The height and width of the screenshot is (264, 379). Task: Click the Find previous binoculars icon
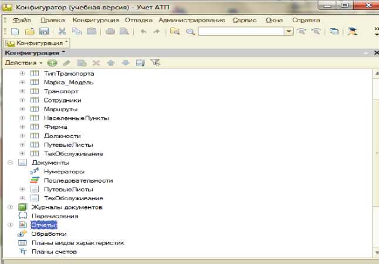(316, 32)
